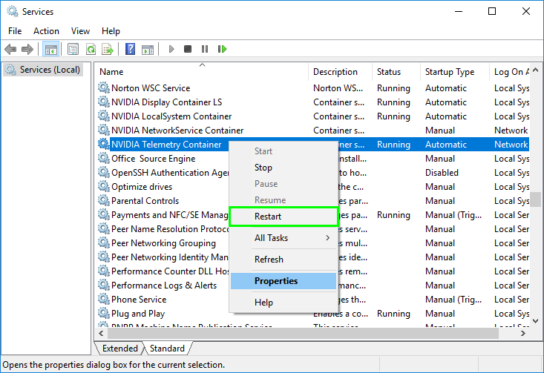Select Services (Local) in the tree pane

[44, 70]
